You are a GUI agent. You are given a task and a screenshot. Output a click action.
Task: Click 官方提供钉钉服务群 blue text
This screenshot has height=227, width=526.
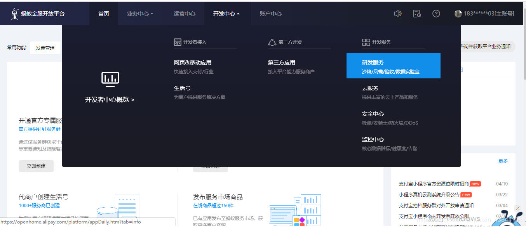tap(40, 129)
